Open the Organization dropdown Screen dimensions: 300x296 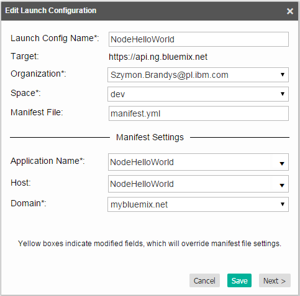point(198,75)
